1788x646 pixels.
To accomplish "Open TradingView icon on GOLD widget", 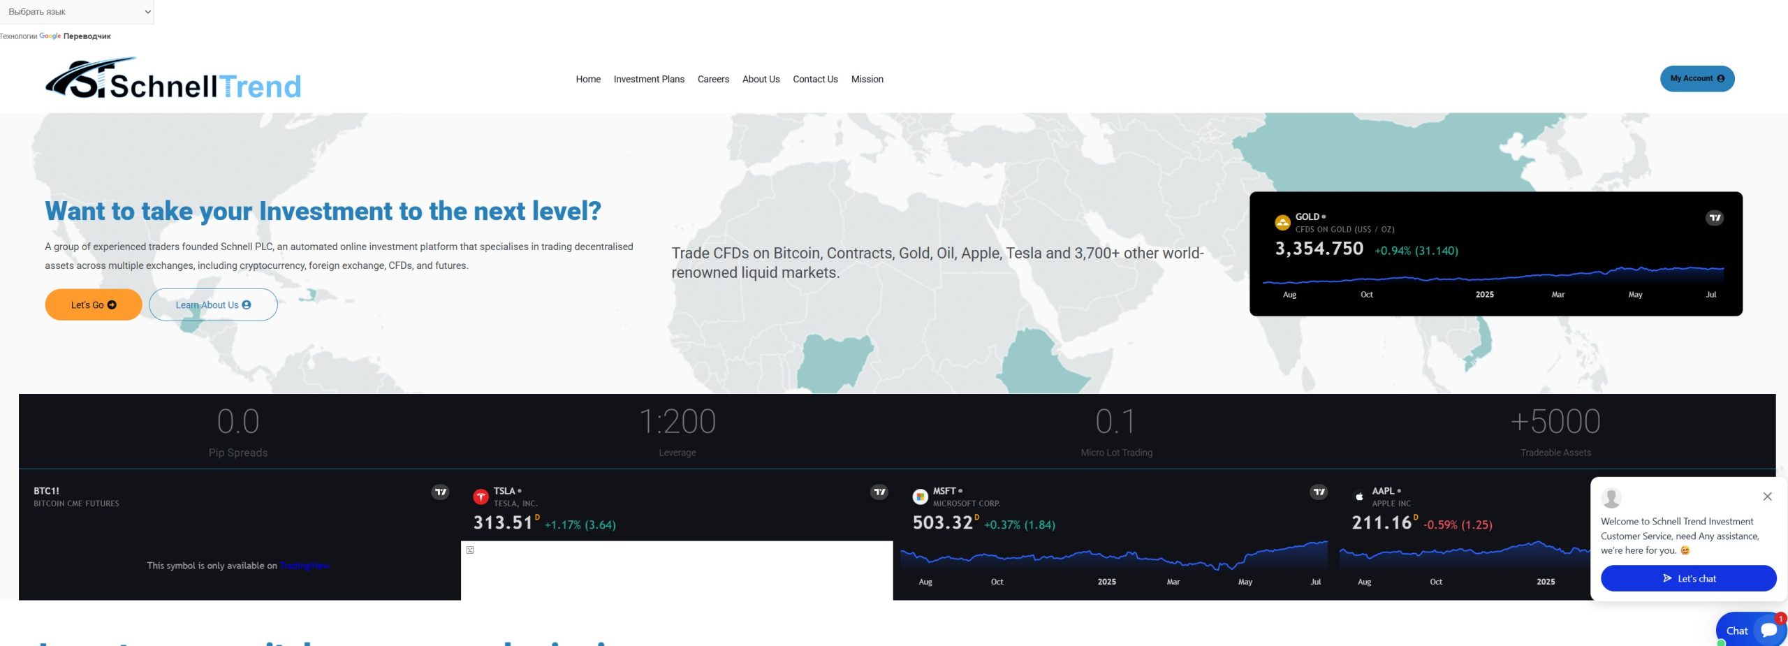I will (x=1714, y=218).
